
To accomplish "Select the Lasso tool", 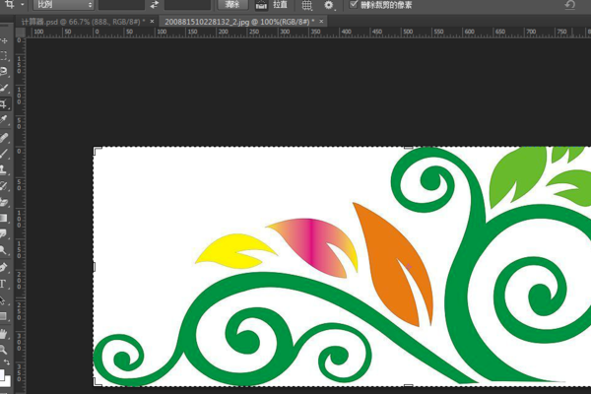I will (4, 72).
